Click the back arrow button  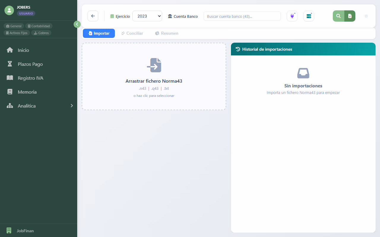[x=93, y=16]
